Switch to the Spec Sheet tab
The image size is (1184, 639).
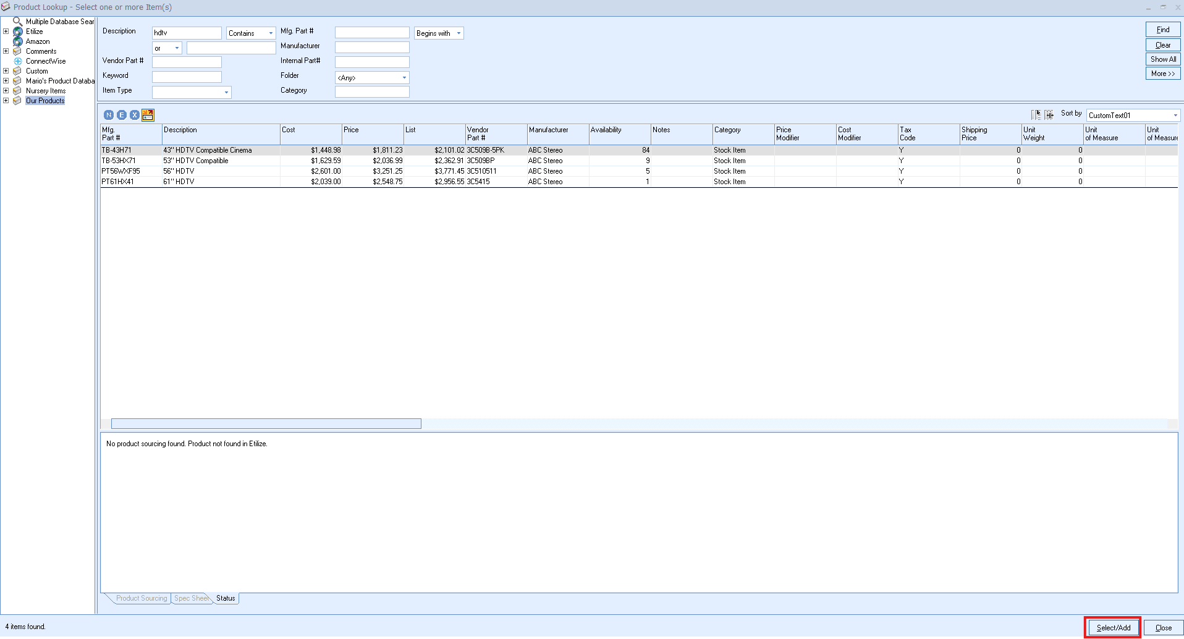(x=191, y=598)
